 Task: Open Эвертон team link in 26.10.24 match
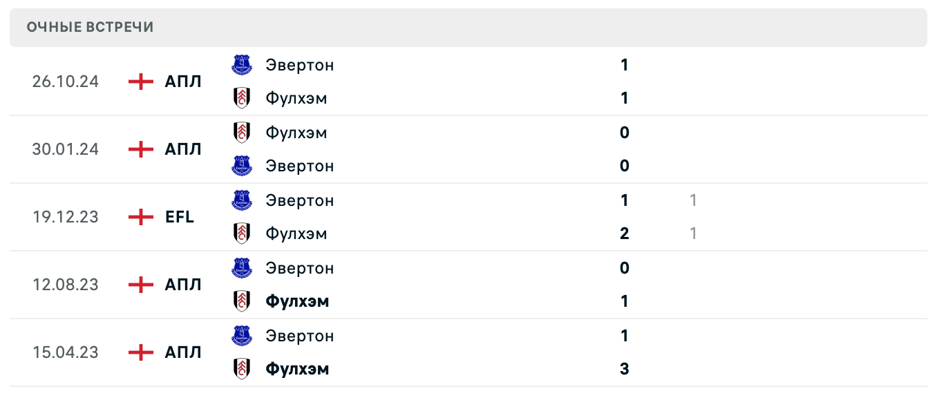click(299, 65)
